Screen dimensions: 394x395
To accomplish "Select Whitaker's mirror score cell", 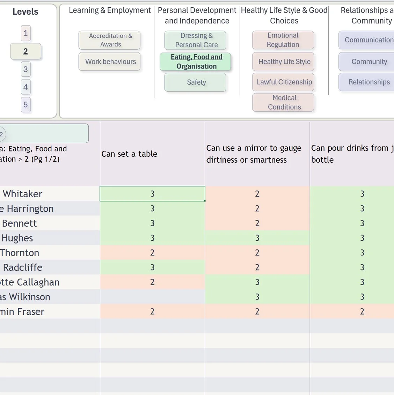I will (257, 194).
